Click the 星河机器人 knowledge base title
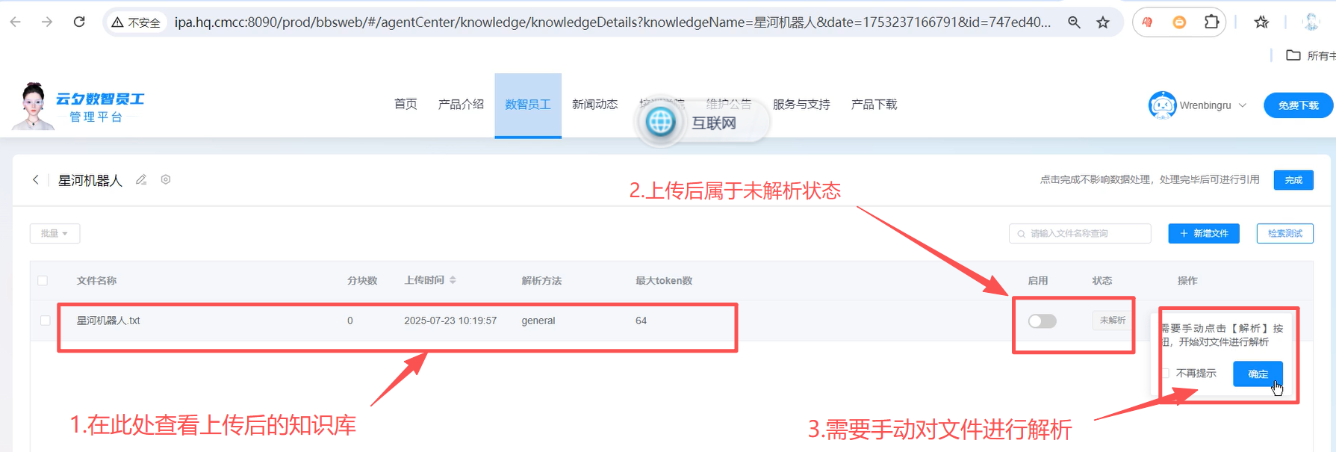The width and height of the screenshot is (1336, 452). pos(90,180)
